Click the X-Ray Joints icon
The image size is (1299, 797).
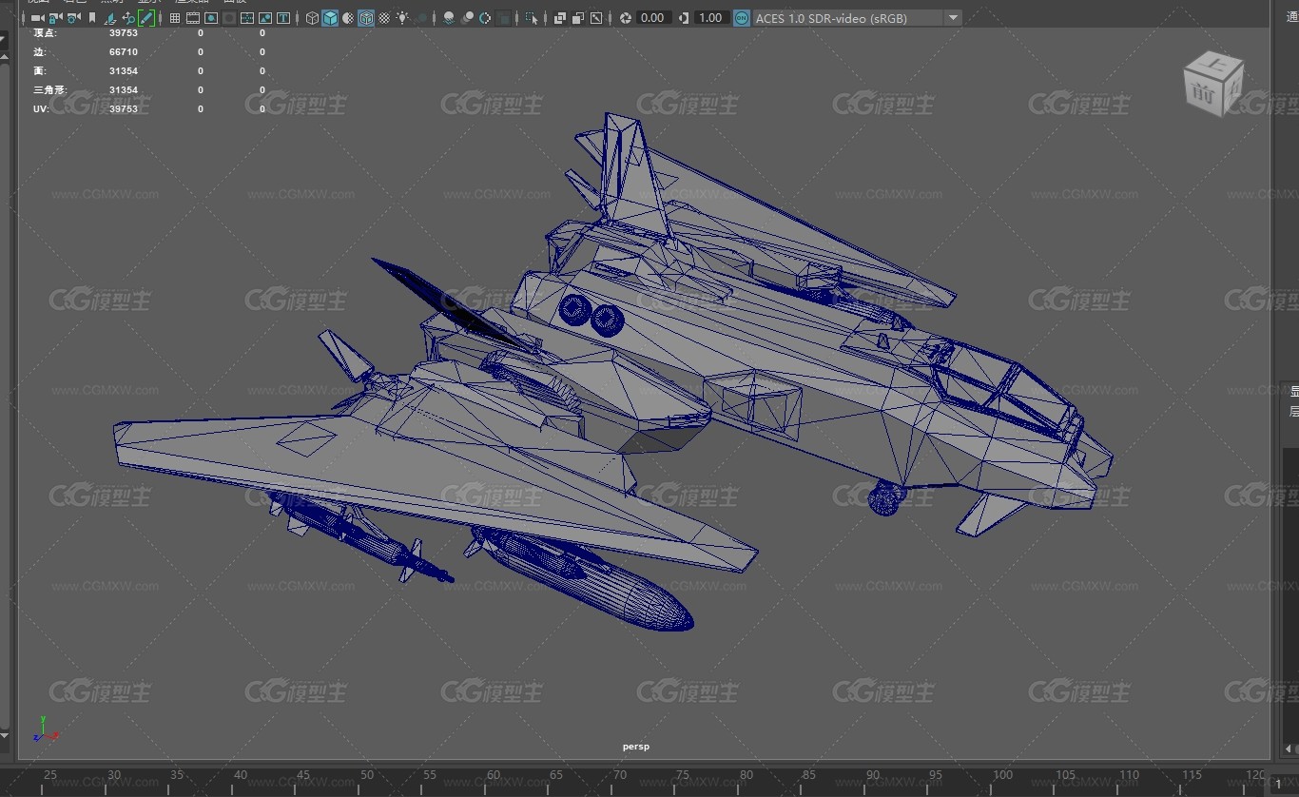(x=596, y=18)
